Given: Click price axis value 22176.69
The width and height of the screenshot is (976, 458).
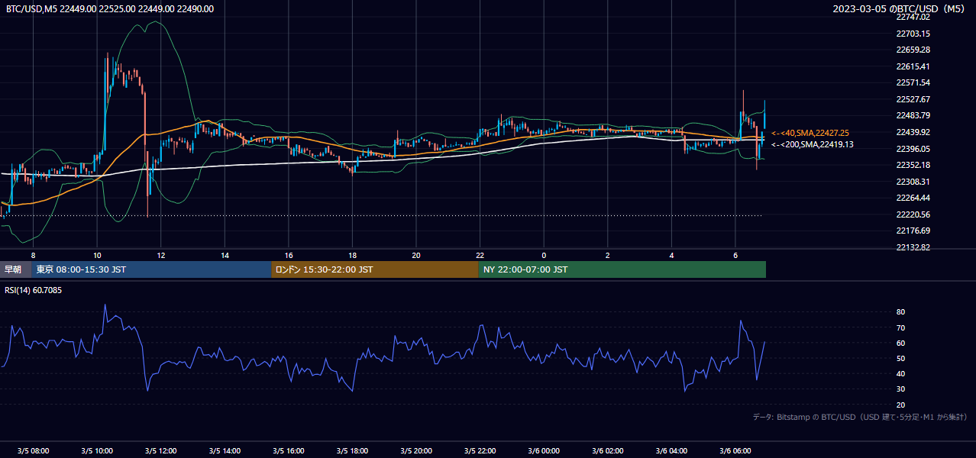Looking at the screenshot, I should [913, 231].
